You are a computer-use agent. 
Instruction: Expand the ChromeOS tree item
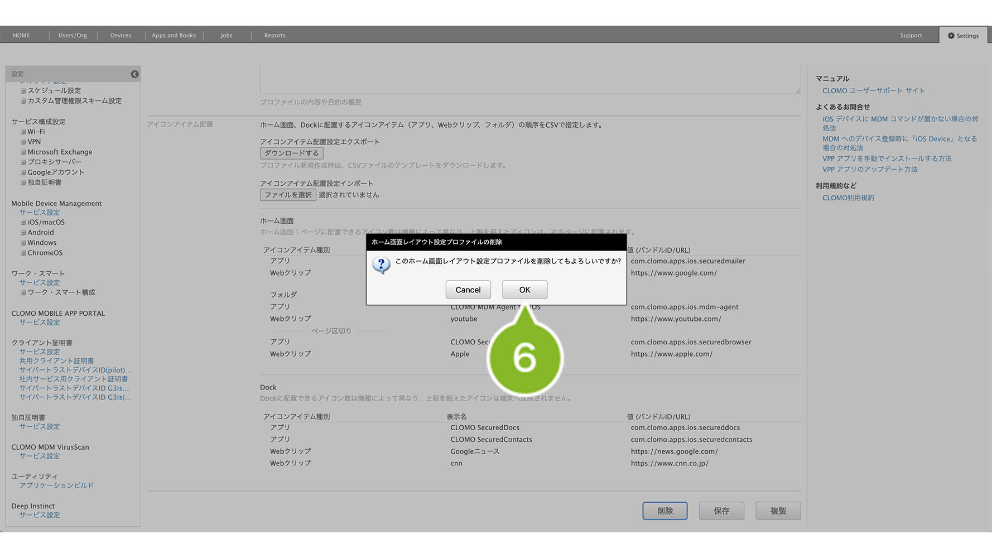(x=23, y=253)
